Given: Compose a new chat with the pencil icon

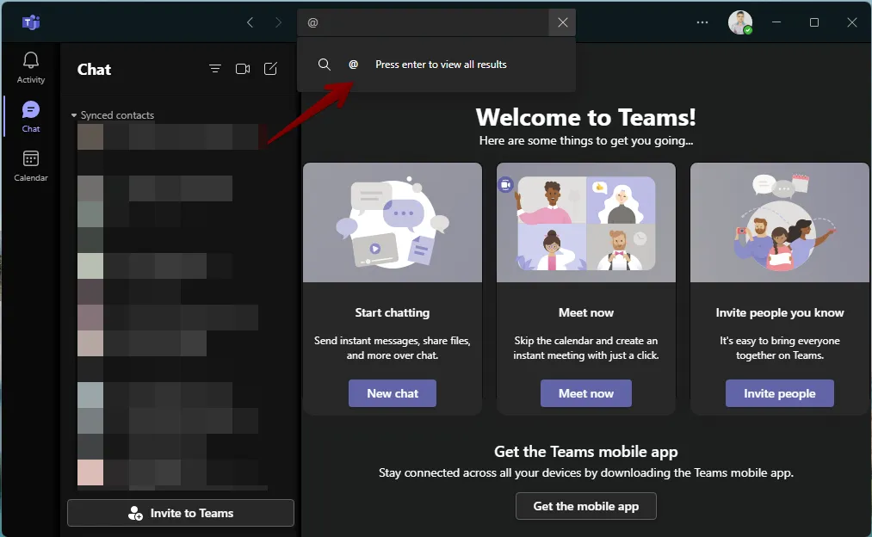Looking at the screenshot, I should pyautogui.click(x=270, y=68).
